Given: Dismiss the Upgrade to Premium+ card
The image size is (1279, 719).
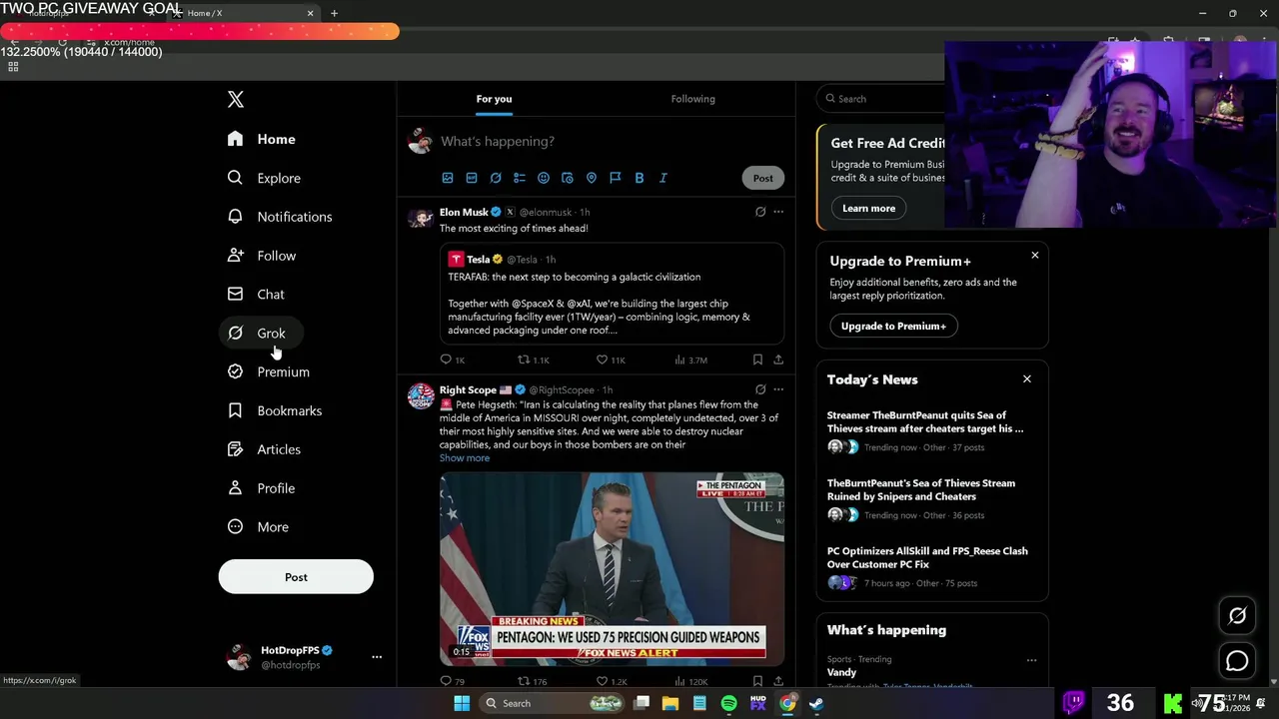Looking at the screenshot, I should 1034,256.
